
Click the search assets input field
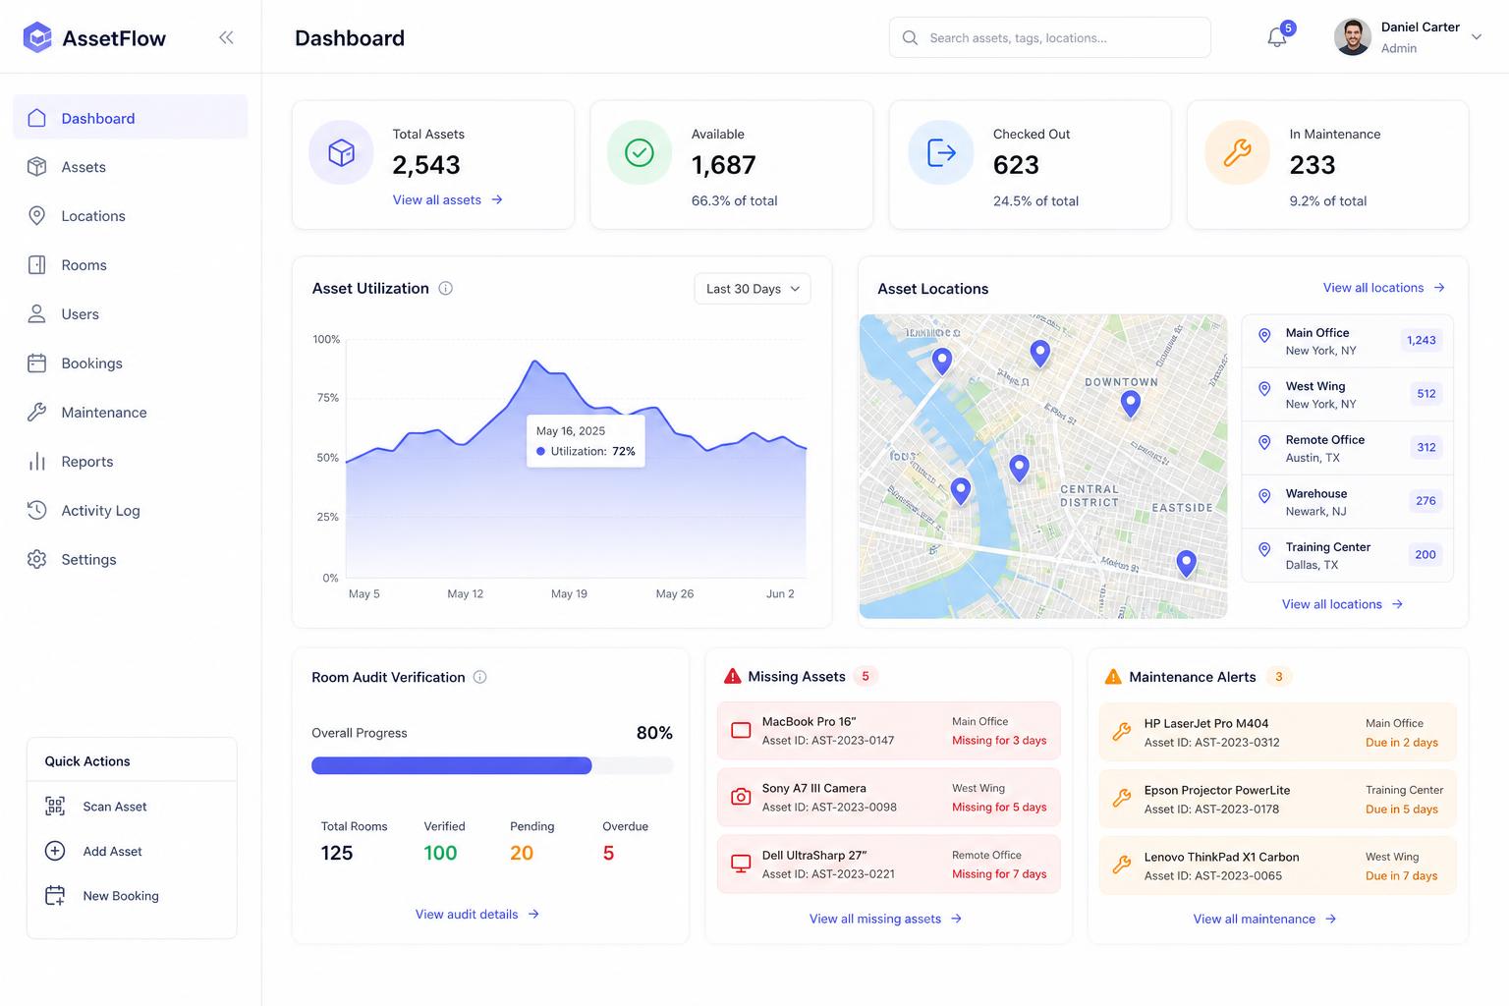tap(1049, 37)
